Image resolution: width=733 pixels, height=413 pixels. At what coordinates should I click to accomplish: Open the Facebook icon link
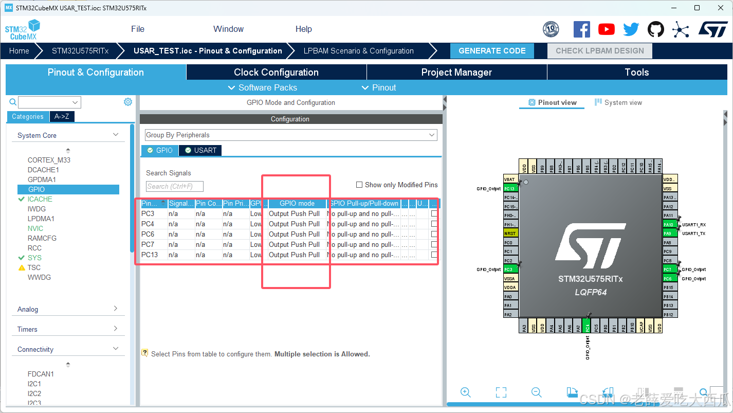(x=581, y=29)
